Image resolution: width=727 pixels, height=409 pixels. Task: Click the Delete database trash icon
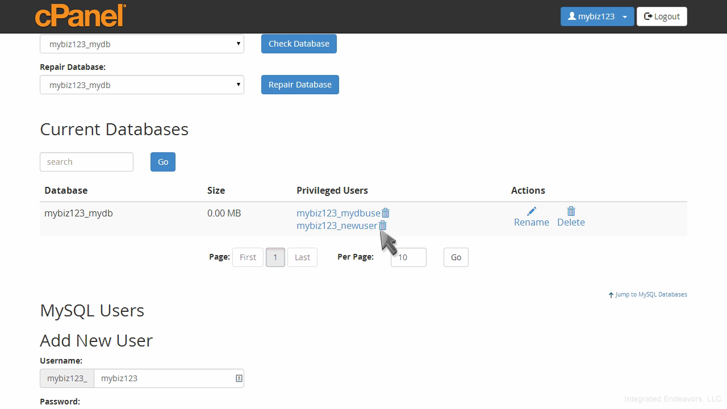571,211
